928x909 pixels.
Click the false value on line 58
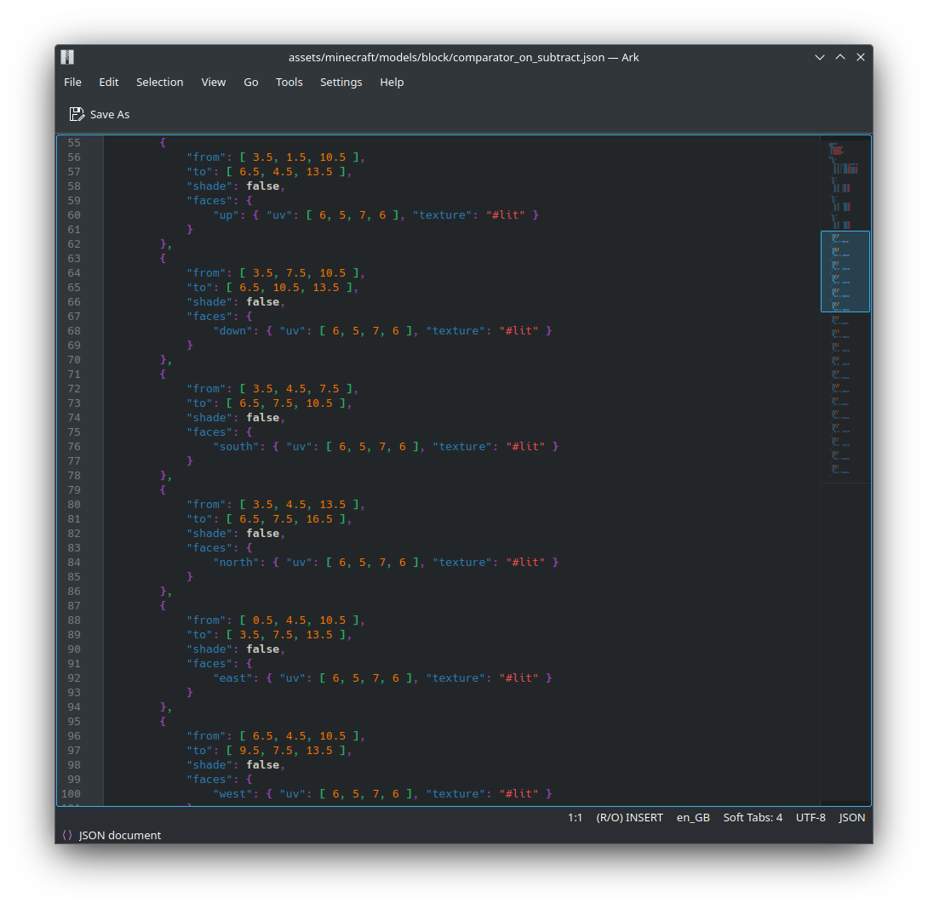click(263, 186)
